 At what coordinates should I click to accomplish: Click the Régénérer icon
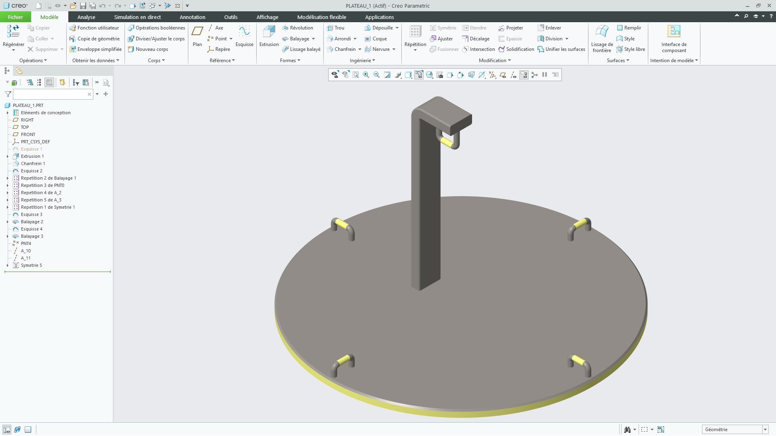click(13, 31)
